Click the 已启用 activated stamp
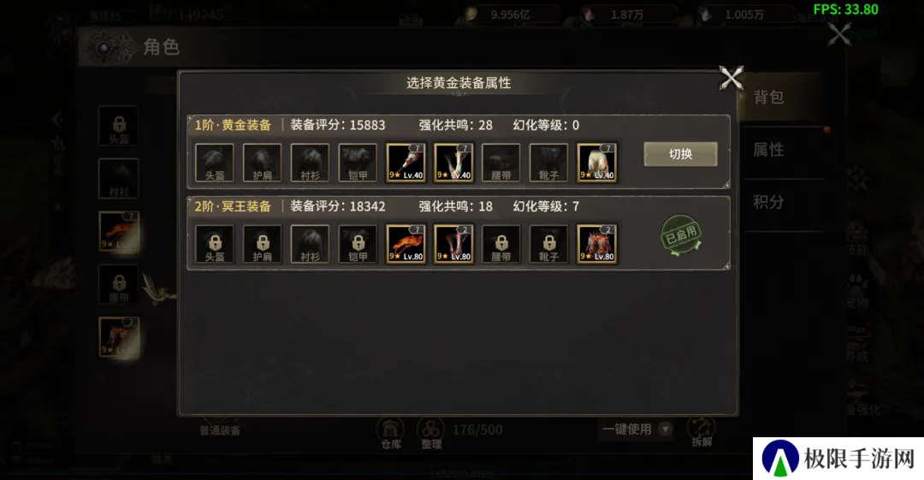Viewport: 924px width, 480px height. tap(681, 235)
